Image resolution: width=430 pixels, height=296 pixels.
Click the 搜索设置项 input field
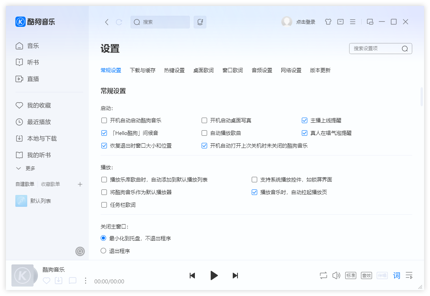click(381, 49)
